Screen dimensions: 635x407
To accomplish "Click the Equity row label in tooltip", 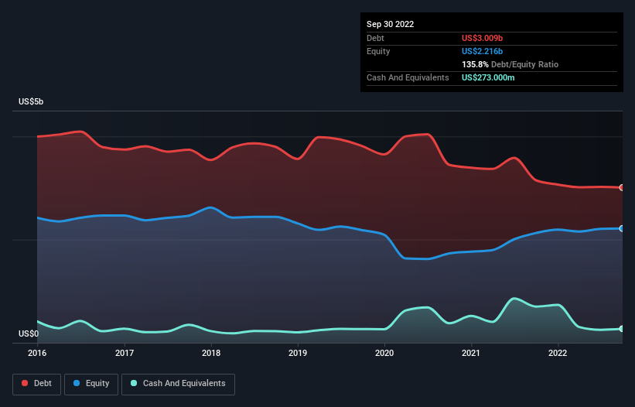I will click(378, 51).
